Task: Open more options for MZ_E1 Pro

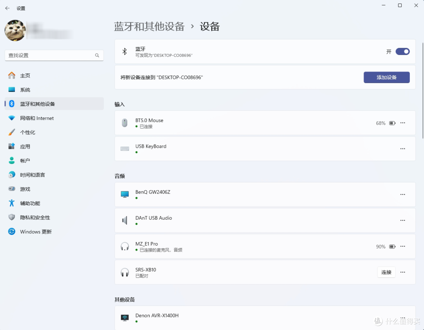Action: click(402, 246)
